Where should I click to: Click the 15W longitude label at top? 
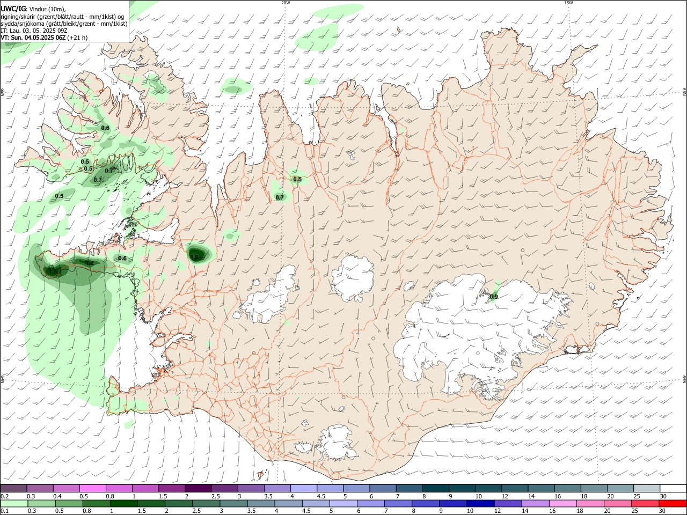click(568, 3)
